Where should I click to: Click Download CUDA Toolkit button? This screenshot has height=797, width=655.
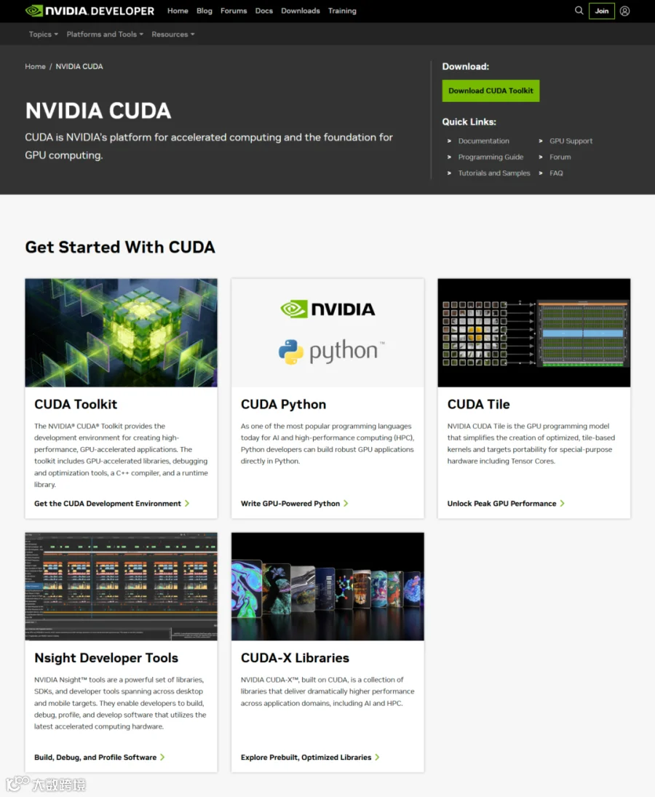coord(491,90)
